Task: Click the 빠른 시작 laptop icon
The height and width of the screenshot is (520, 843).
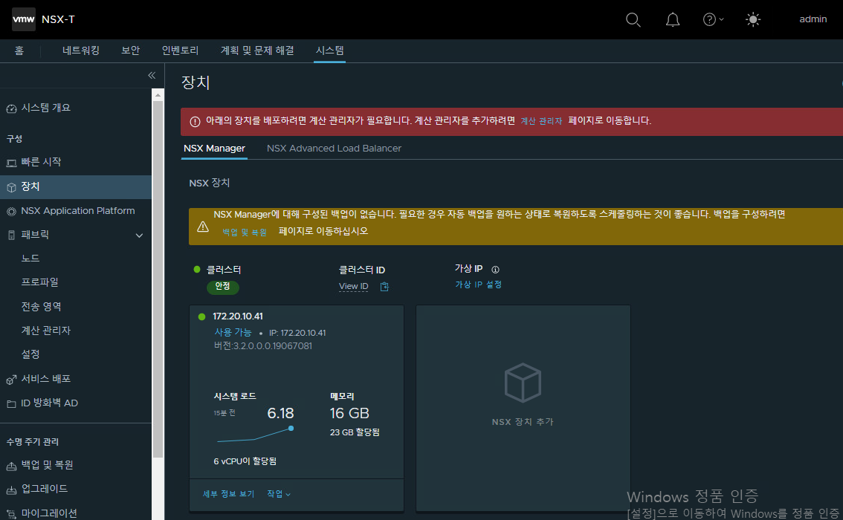Action: (11, 163)
